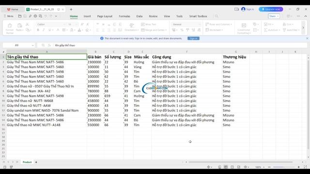Click zoom in plus icon
310x174 pixels.
click(x=298, y=167)
